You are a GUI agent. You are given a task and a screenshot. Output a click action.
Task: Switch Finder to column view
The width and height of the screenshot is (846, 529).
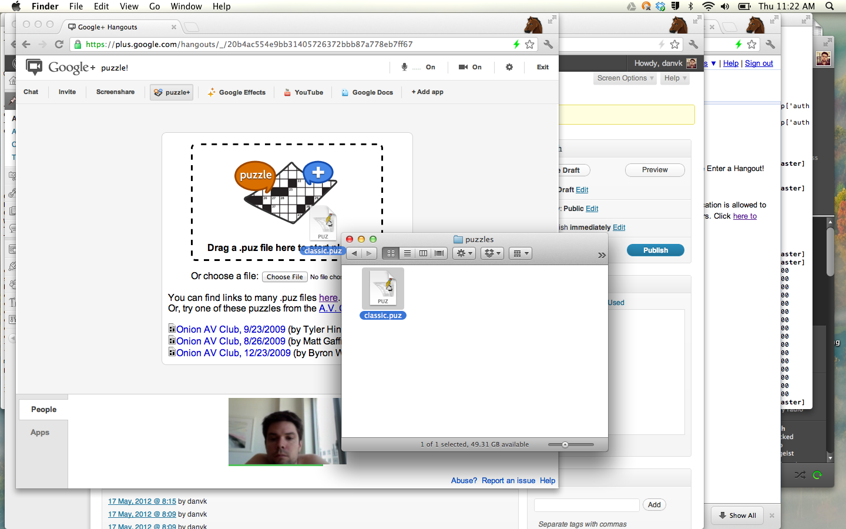click(x=423, y=253)
